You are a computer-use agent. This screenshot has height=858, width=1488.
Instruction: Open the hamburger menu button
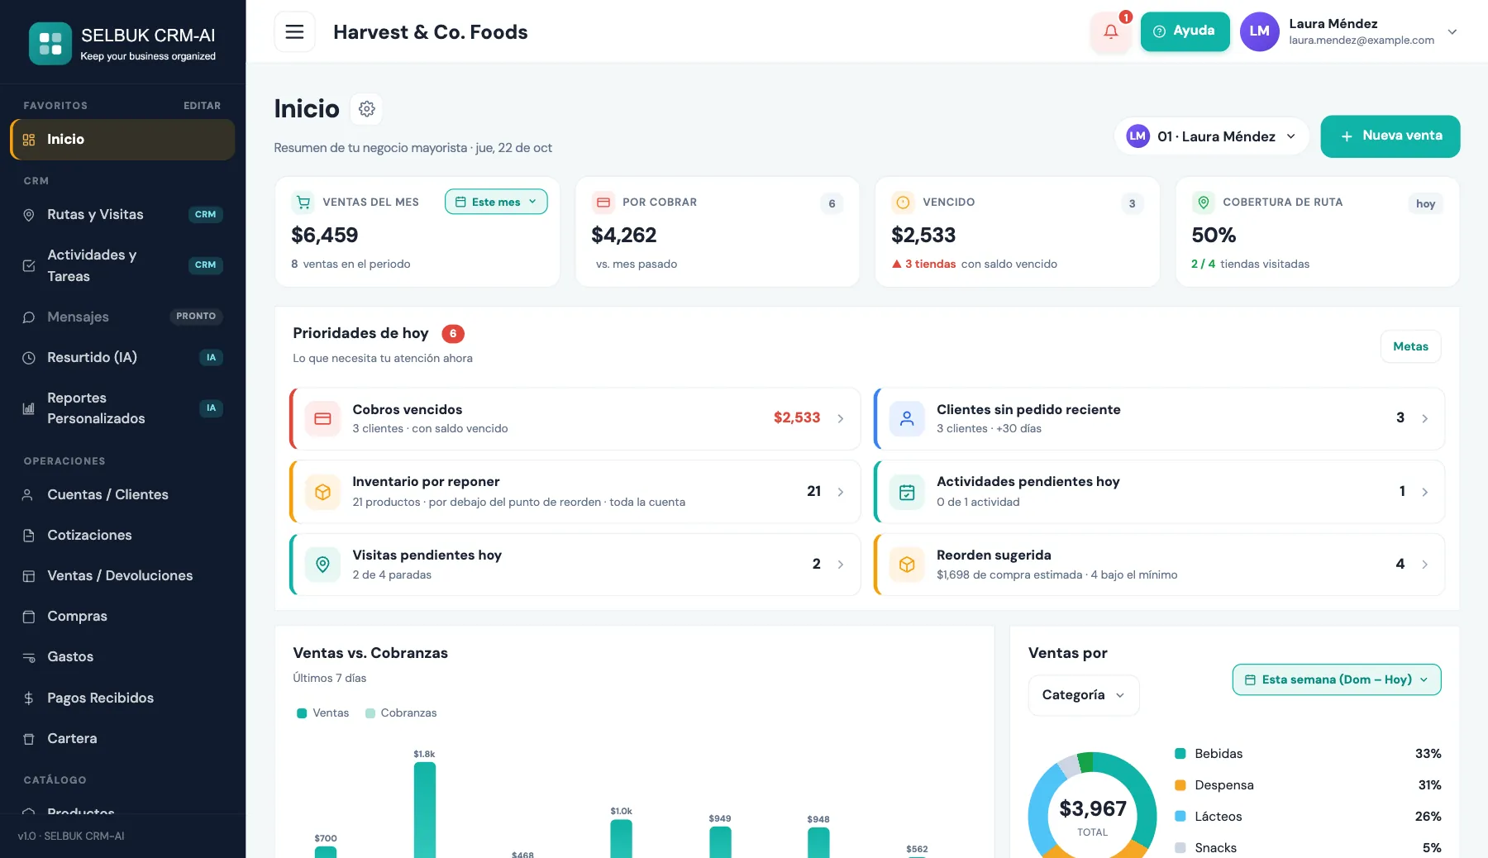[294, 32]
